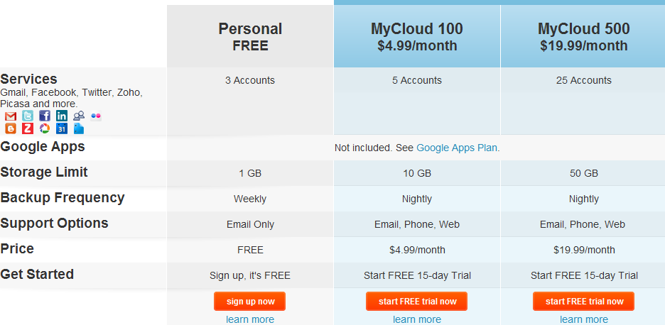Screen dimensions: 665x325
Task: Click the orange sign up now button
Action: pos(250,302)
